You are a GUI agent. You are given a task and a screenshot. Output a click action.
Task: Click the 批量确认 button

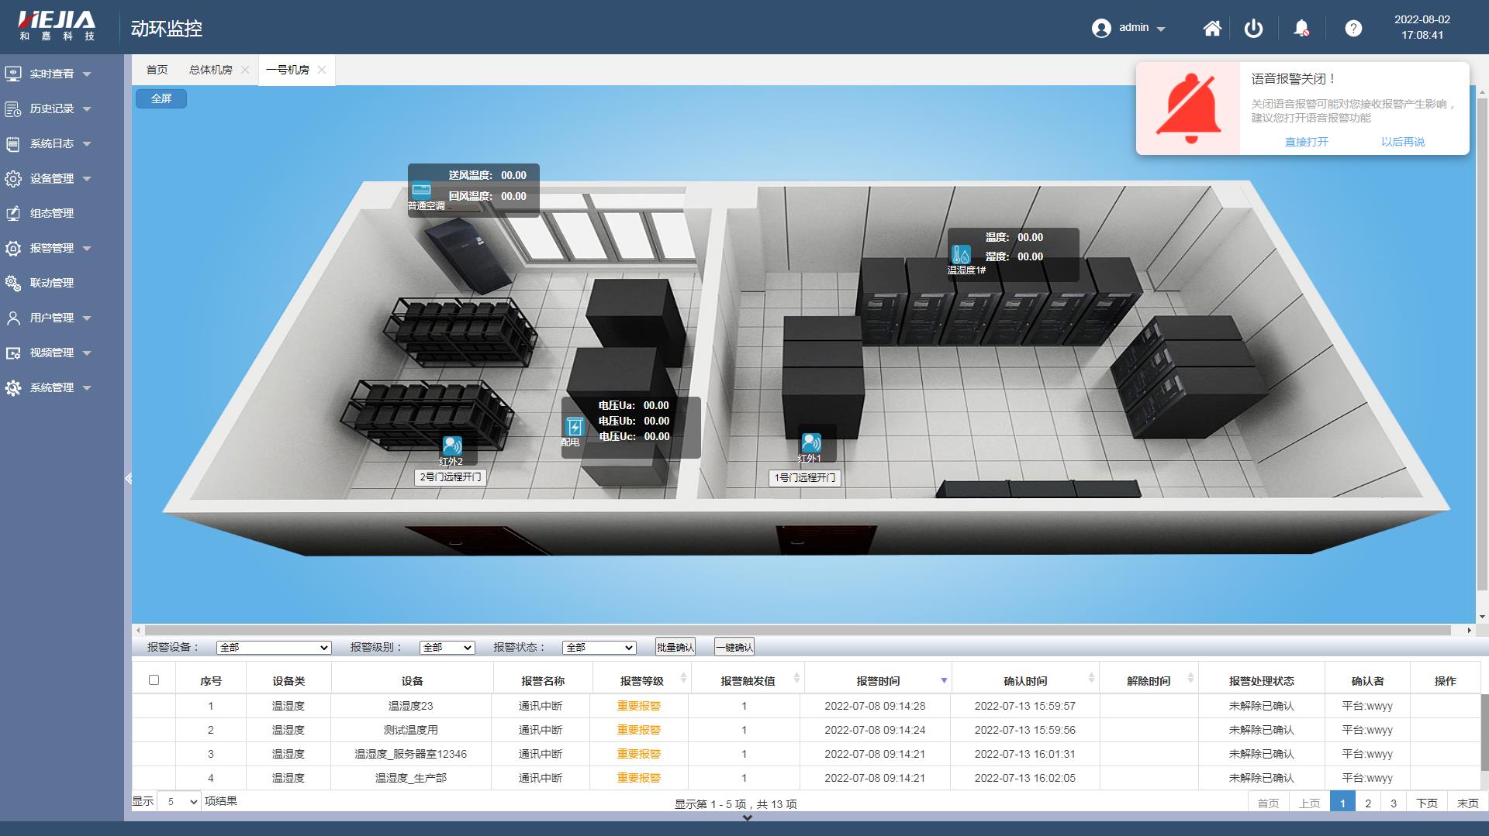click(x=675, y=648)
